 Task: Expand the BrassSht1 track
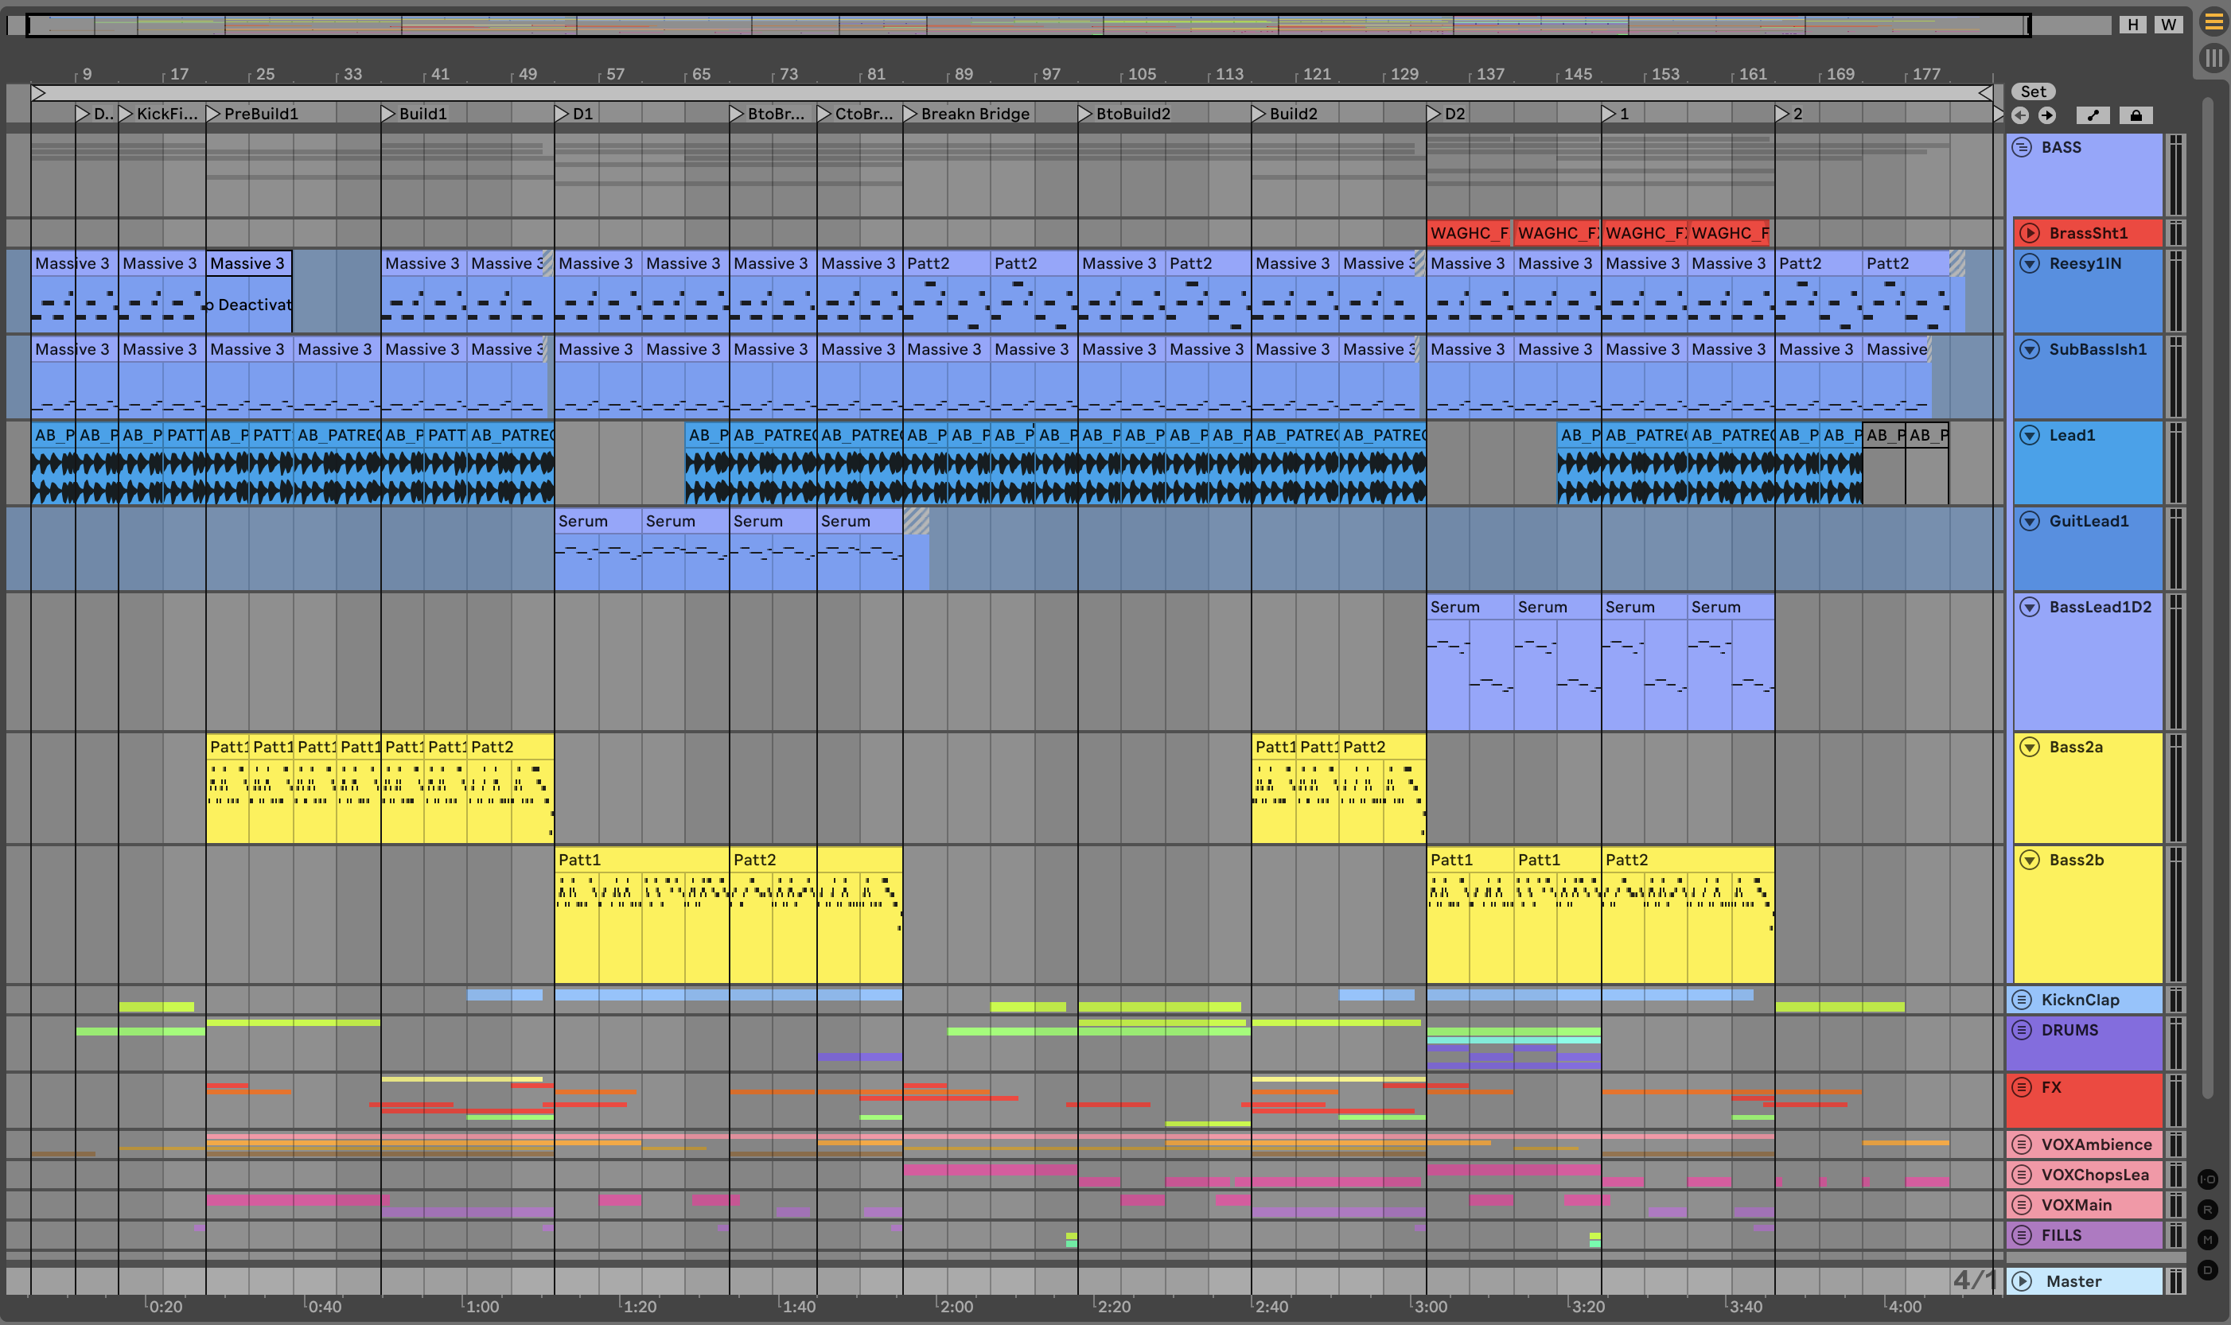(2030, 233)
